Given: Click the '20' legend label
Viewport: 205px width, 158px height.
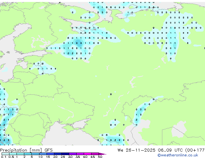Looking at the screenshot, I should [x=55, y=157].
